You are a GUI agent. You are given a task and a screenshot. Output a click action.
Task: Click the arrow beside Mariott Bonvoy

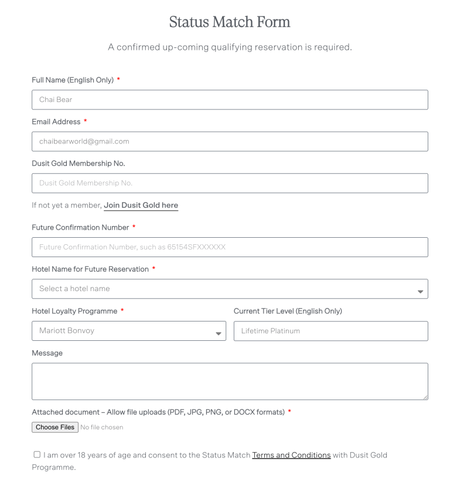[x=219, y=333]
